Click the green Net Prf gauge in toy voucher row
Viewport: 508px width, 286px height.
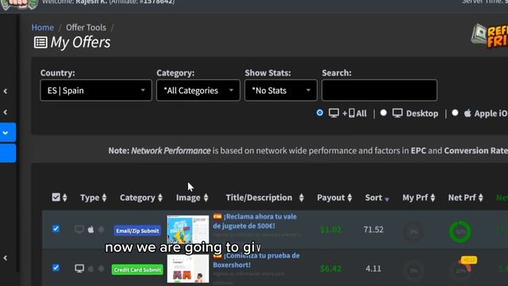460,231
